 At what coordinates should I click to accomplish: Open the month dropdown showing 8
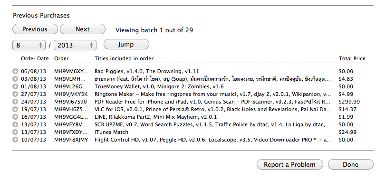tap(29, 45)
